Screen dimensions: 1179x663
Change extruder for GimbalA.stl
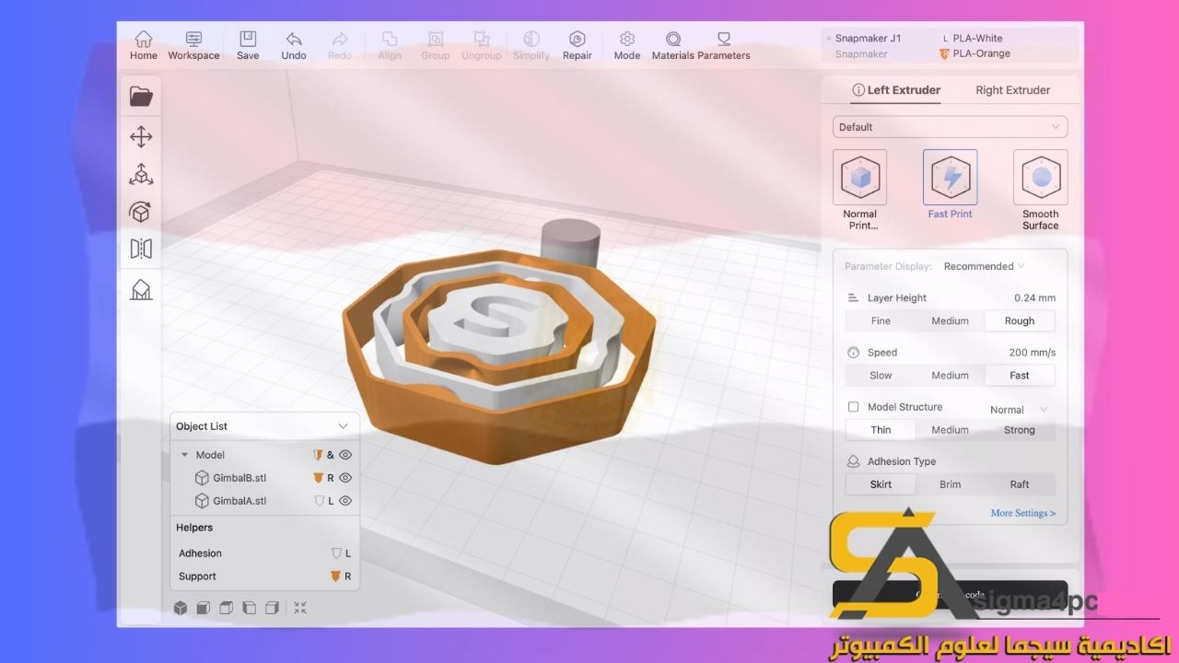pos(323,501)
